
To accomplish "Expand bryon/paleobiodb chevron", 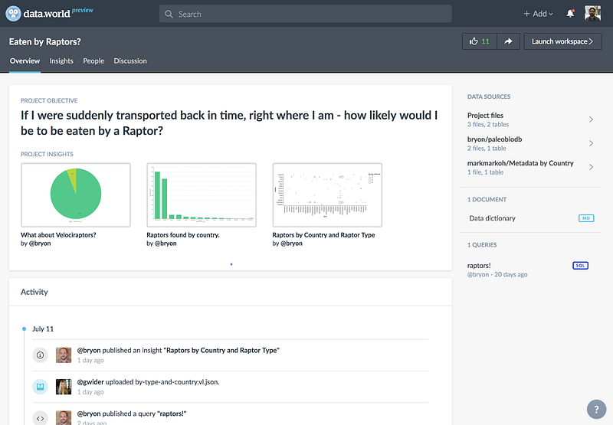I will [x=591, y=143].
